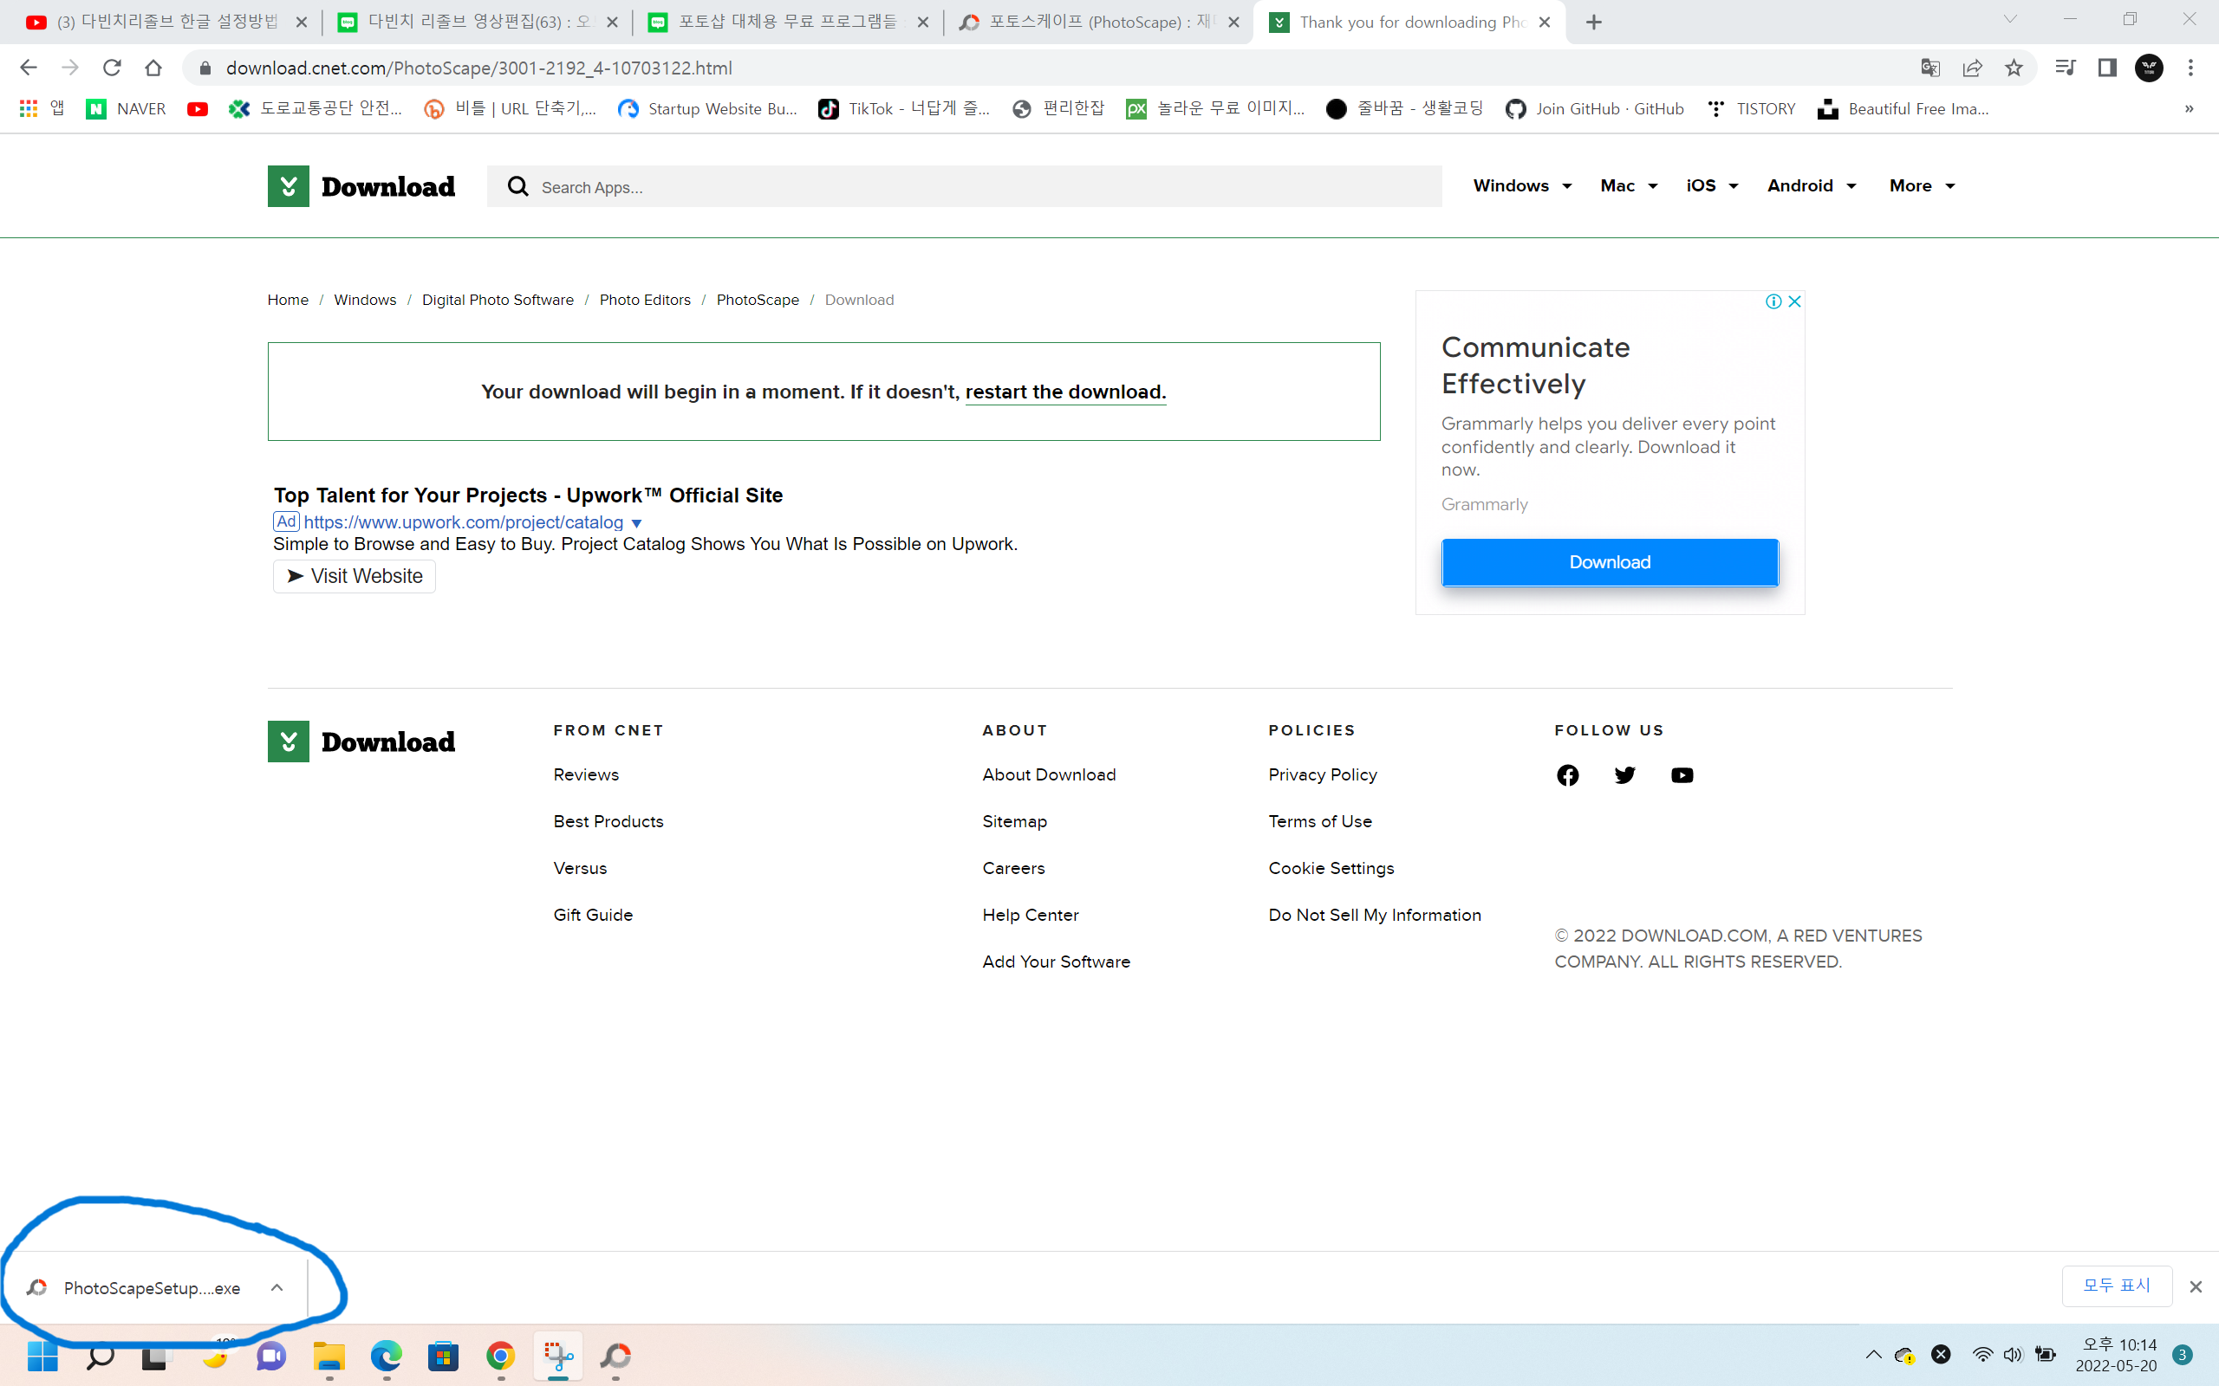The image size is (2219, 1386).
Task: Open Add Your Software footer link
Action: 1057,962
